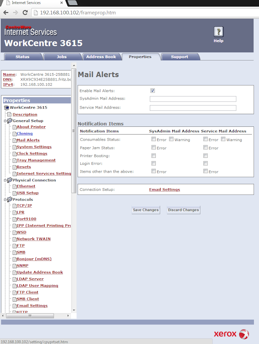
Task: Collapse the General Setup tree node
Action: (5, 121)
